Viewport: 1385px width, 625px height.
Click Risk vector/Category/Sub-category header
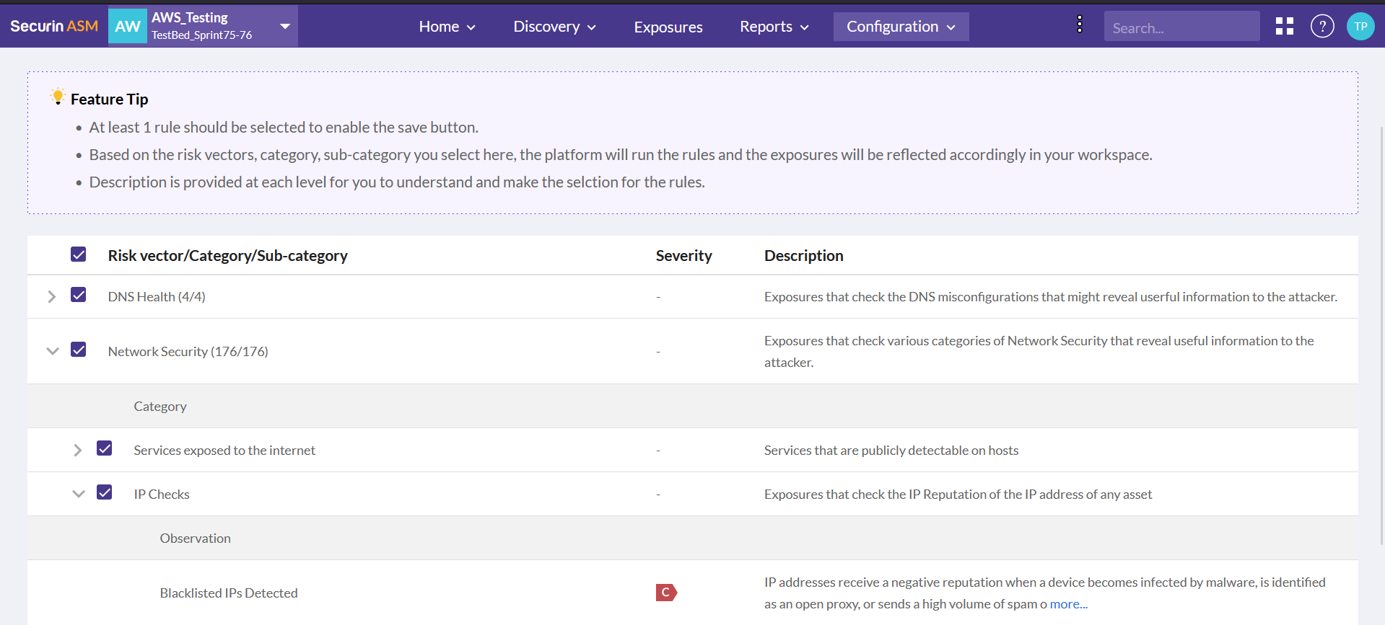point(227,255)
